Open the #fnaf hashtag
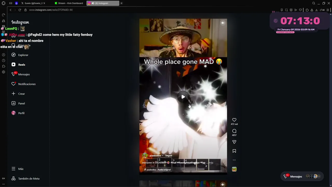332x187 pixels. (173, 163)
